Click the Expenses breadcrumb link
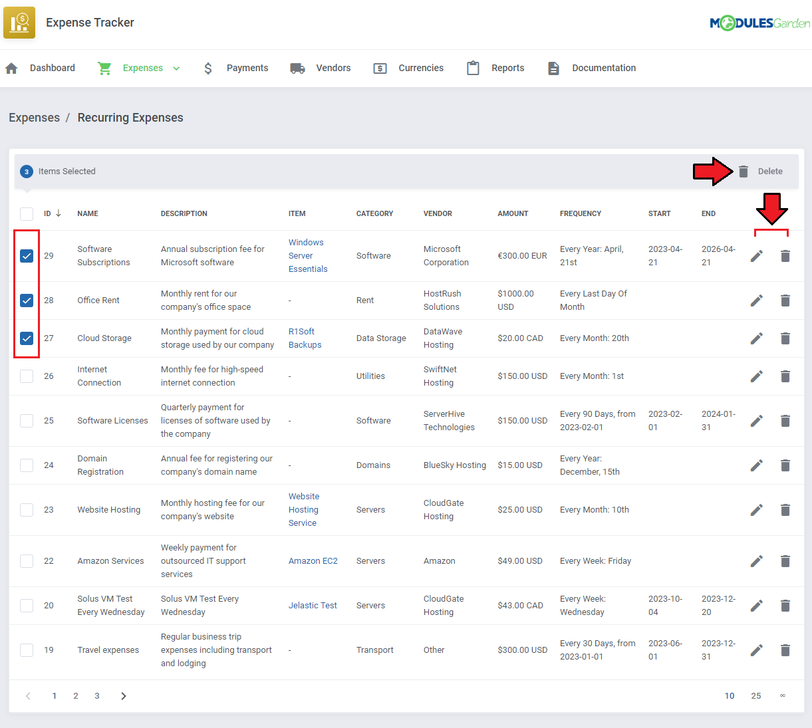 pos(35,118)
